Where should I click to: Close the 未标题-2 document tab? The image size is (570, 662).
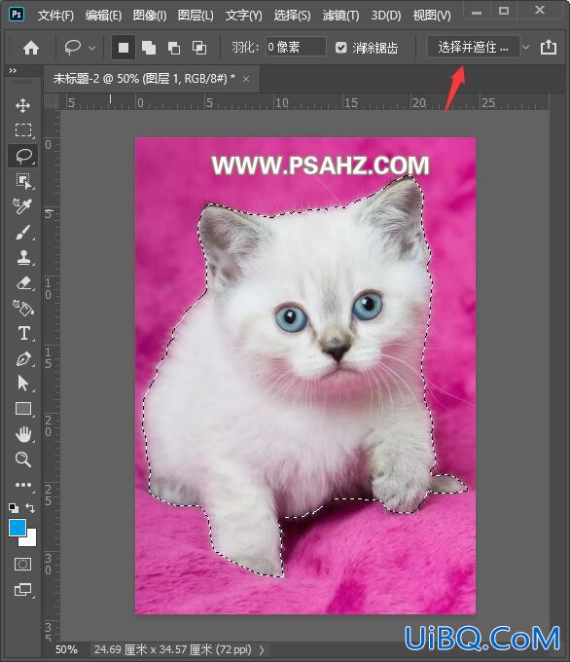pos(246,79)
